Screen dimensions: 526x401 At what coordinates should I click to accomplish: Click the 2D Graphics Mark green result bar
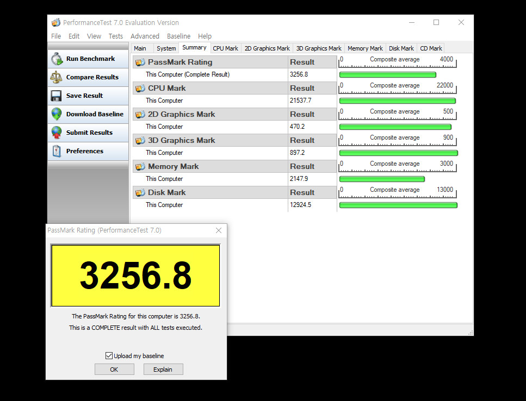(395, 127)
